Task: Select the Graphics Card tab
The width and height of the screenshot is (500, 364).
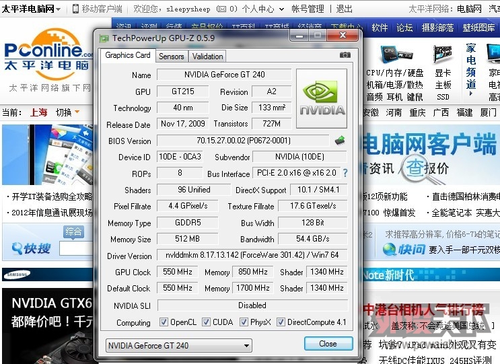Action: 128,55
